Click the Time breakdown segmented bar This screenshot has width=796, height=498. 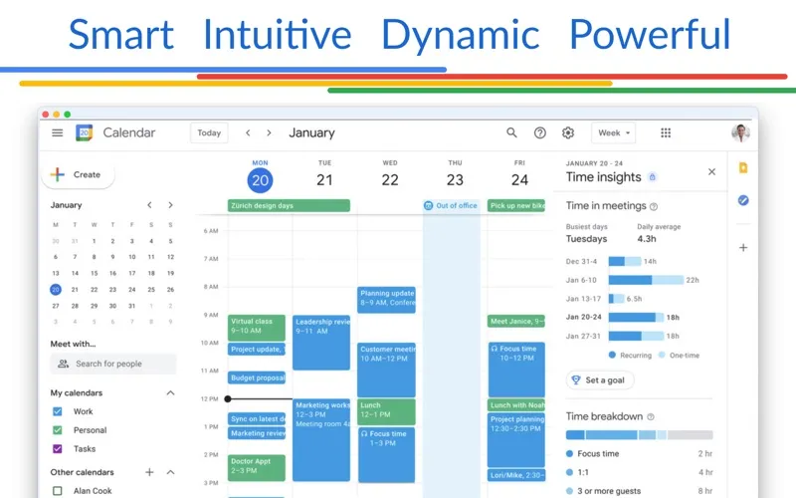[x=639, y=435]
